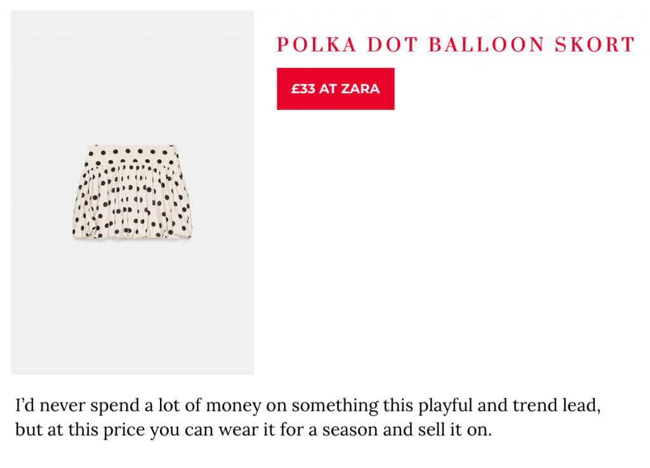Click the £33 price on the red button

(x=303, y=89)
